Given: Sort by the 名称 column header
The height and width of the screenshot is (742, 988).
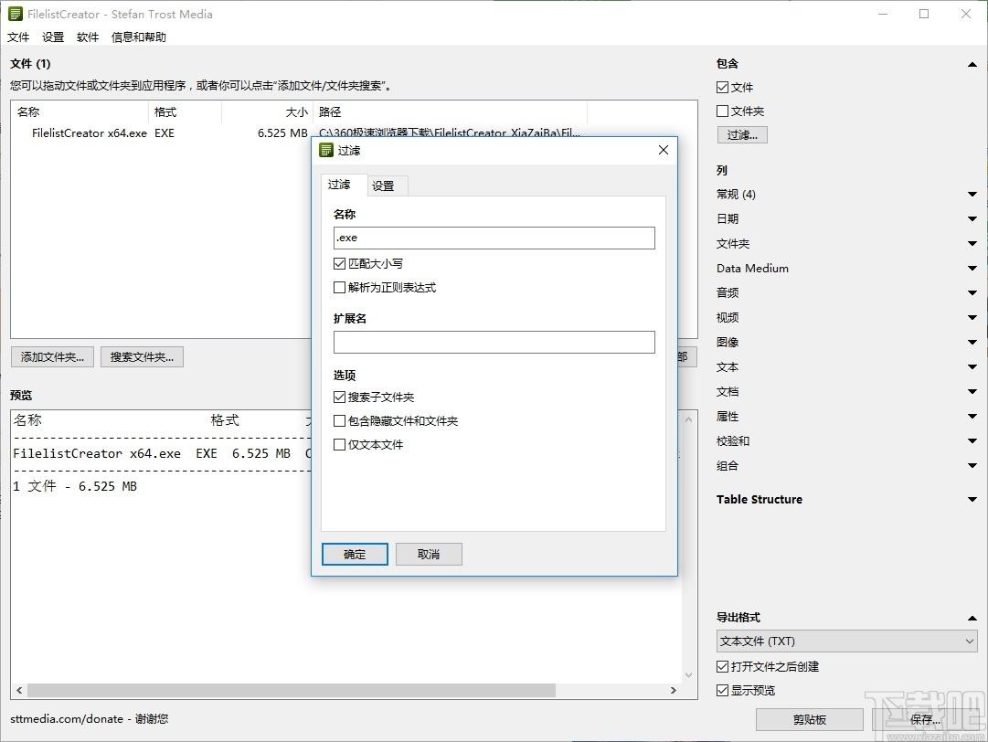Looking at the screenshot, I should click(80, 112).
